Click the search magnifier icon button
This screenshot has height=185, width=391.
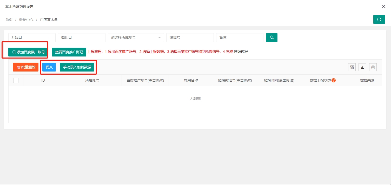pyautogui.click(x=271, y=38)
